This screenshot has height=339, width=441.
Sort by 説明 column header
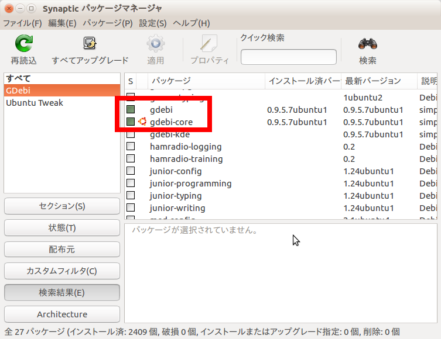point(428,81)
